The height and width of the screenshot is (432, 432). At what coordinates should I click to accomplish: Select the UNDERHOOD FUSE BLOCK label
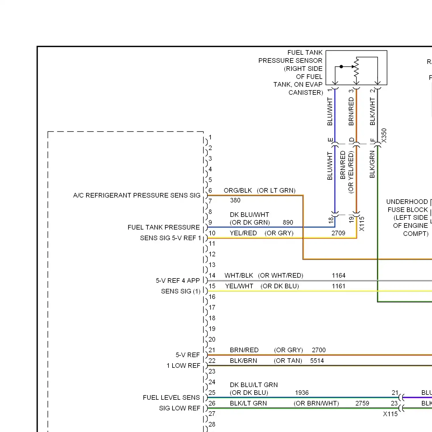407,217
